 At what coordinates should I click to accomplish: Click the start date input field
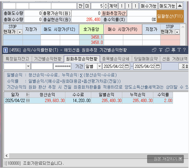click(x=113, y=66)
